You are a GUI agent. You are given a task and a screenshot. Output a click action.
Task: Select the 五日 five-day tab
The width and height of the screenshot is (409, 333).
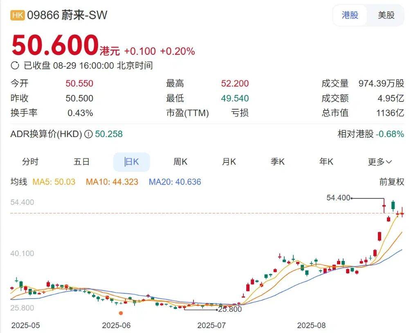[x=81, y=162]
